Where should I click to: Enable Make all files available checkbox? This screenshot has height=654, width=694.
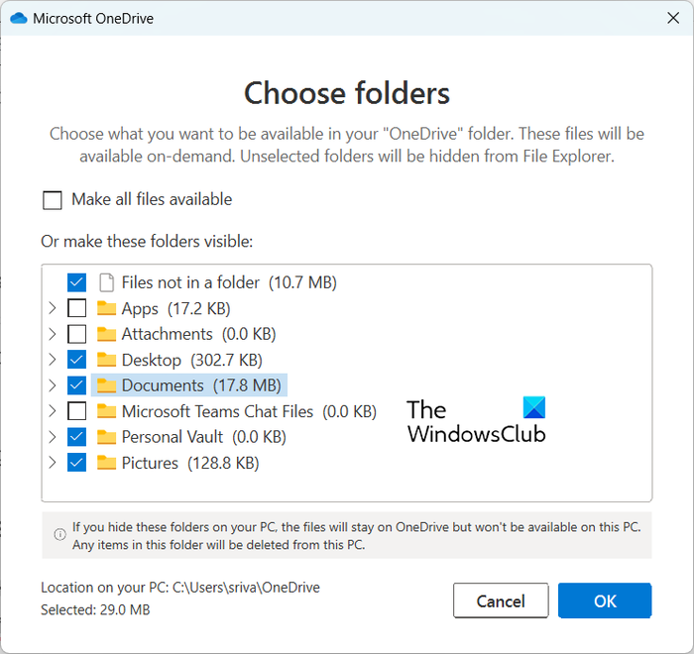point(53,200)
